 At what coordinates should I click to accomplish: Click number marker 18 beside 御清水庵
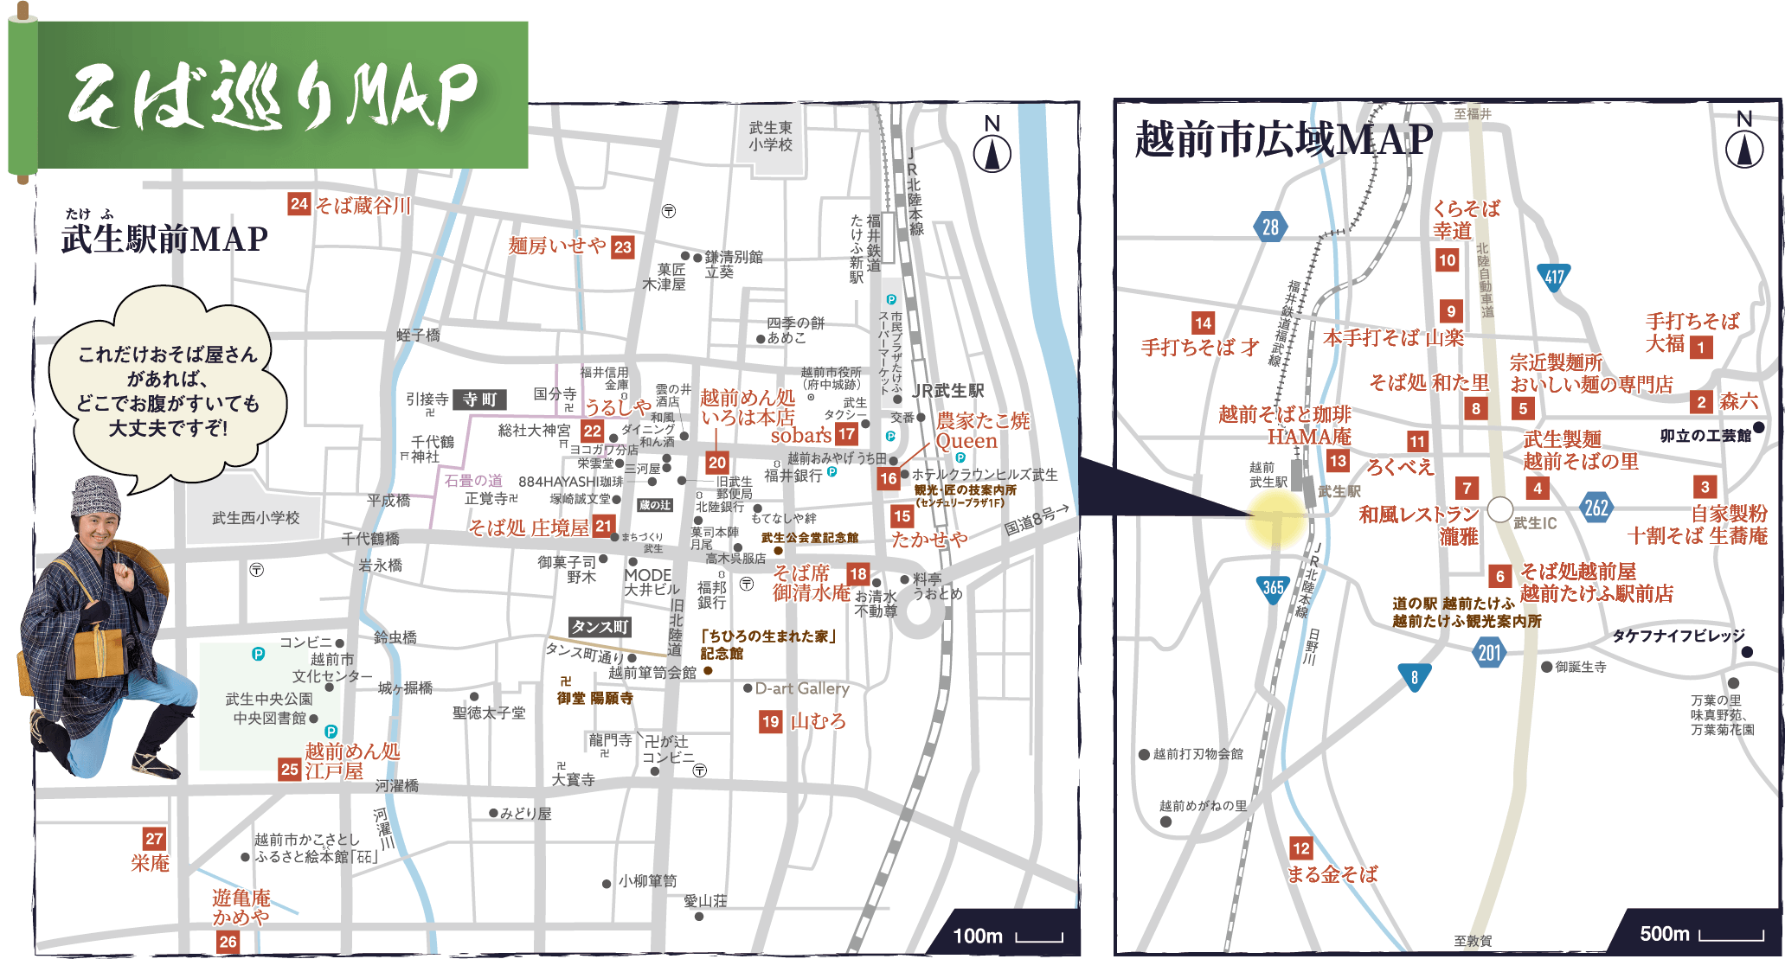pos(857,573)
